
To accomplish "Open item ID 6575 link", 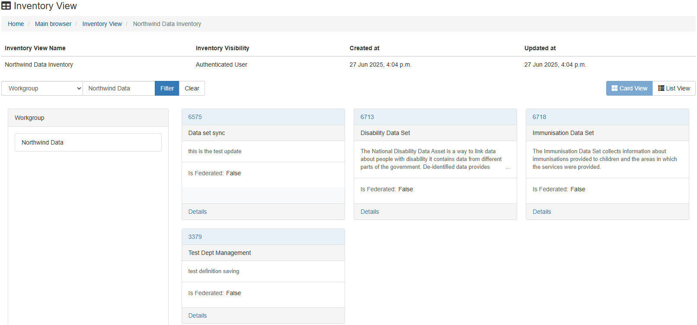I will coord(195,117).
